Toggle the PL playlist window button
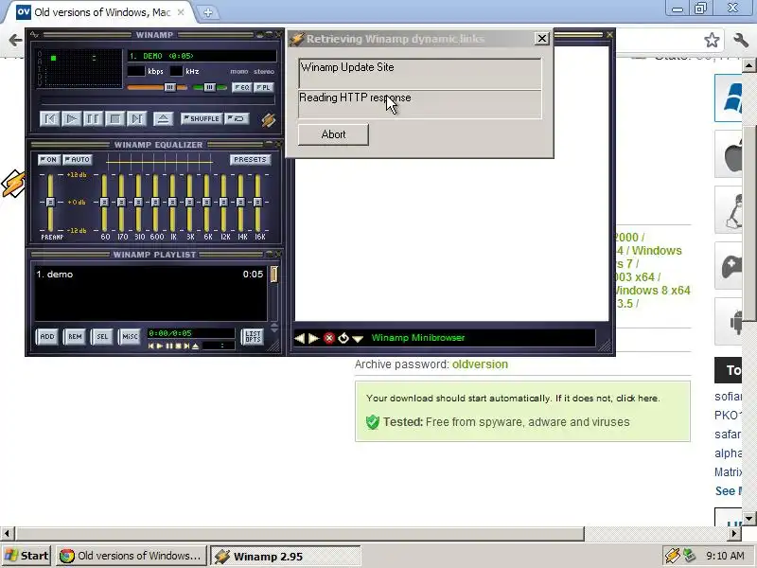Image resolution: width=757 pixels, height=568 pixels. pos(264,87)
